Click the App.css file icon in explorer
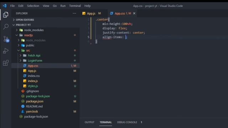Screen dimensions: 228x128 25,65
